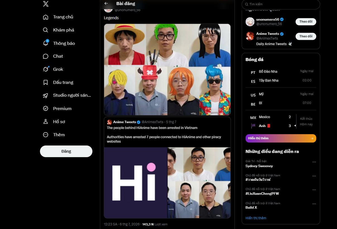Open Hồ sơ profile icon
337x229 pixels.
[46, 122]
